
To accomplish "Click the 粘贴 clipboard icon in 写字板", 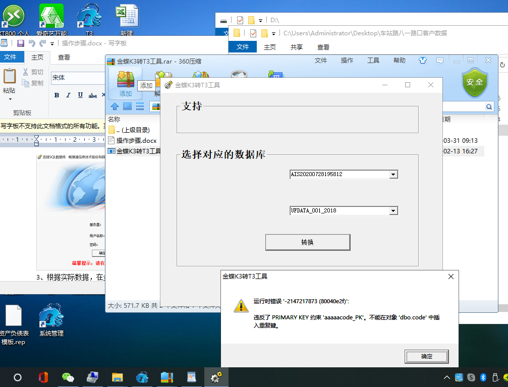I will pyautogui.click(x=10, y=77).
